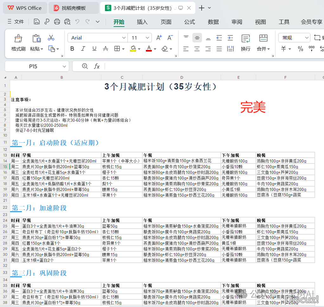This screenshot has width=324, height=307.
Task: Open the Arial font name dropdown
Action: tap(124, 38)
